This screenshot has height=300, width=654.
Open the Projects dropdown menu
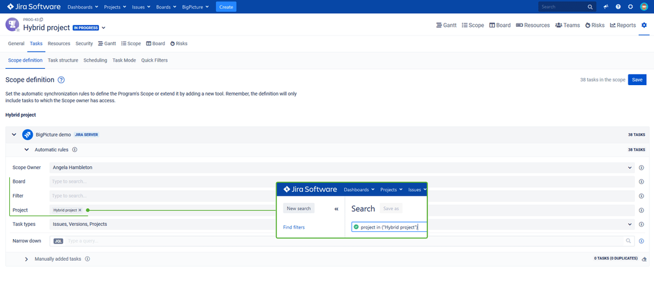[x=116, y=7]
